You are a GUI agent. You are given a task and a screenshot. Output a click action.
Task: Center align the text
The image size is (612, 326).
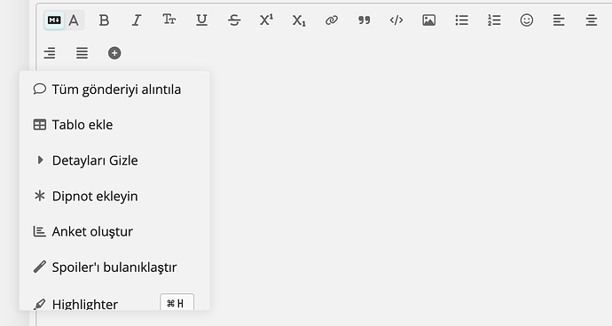[592, 20]
